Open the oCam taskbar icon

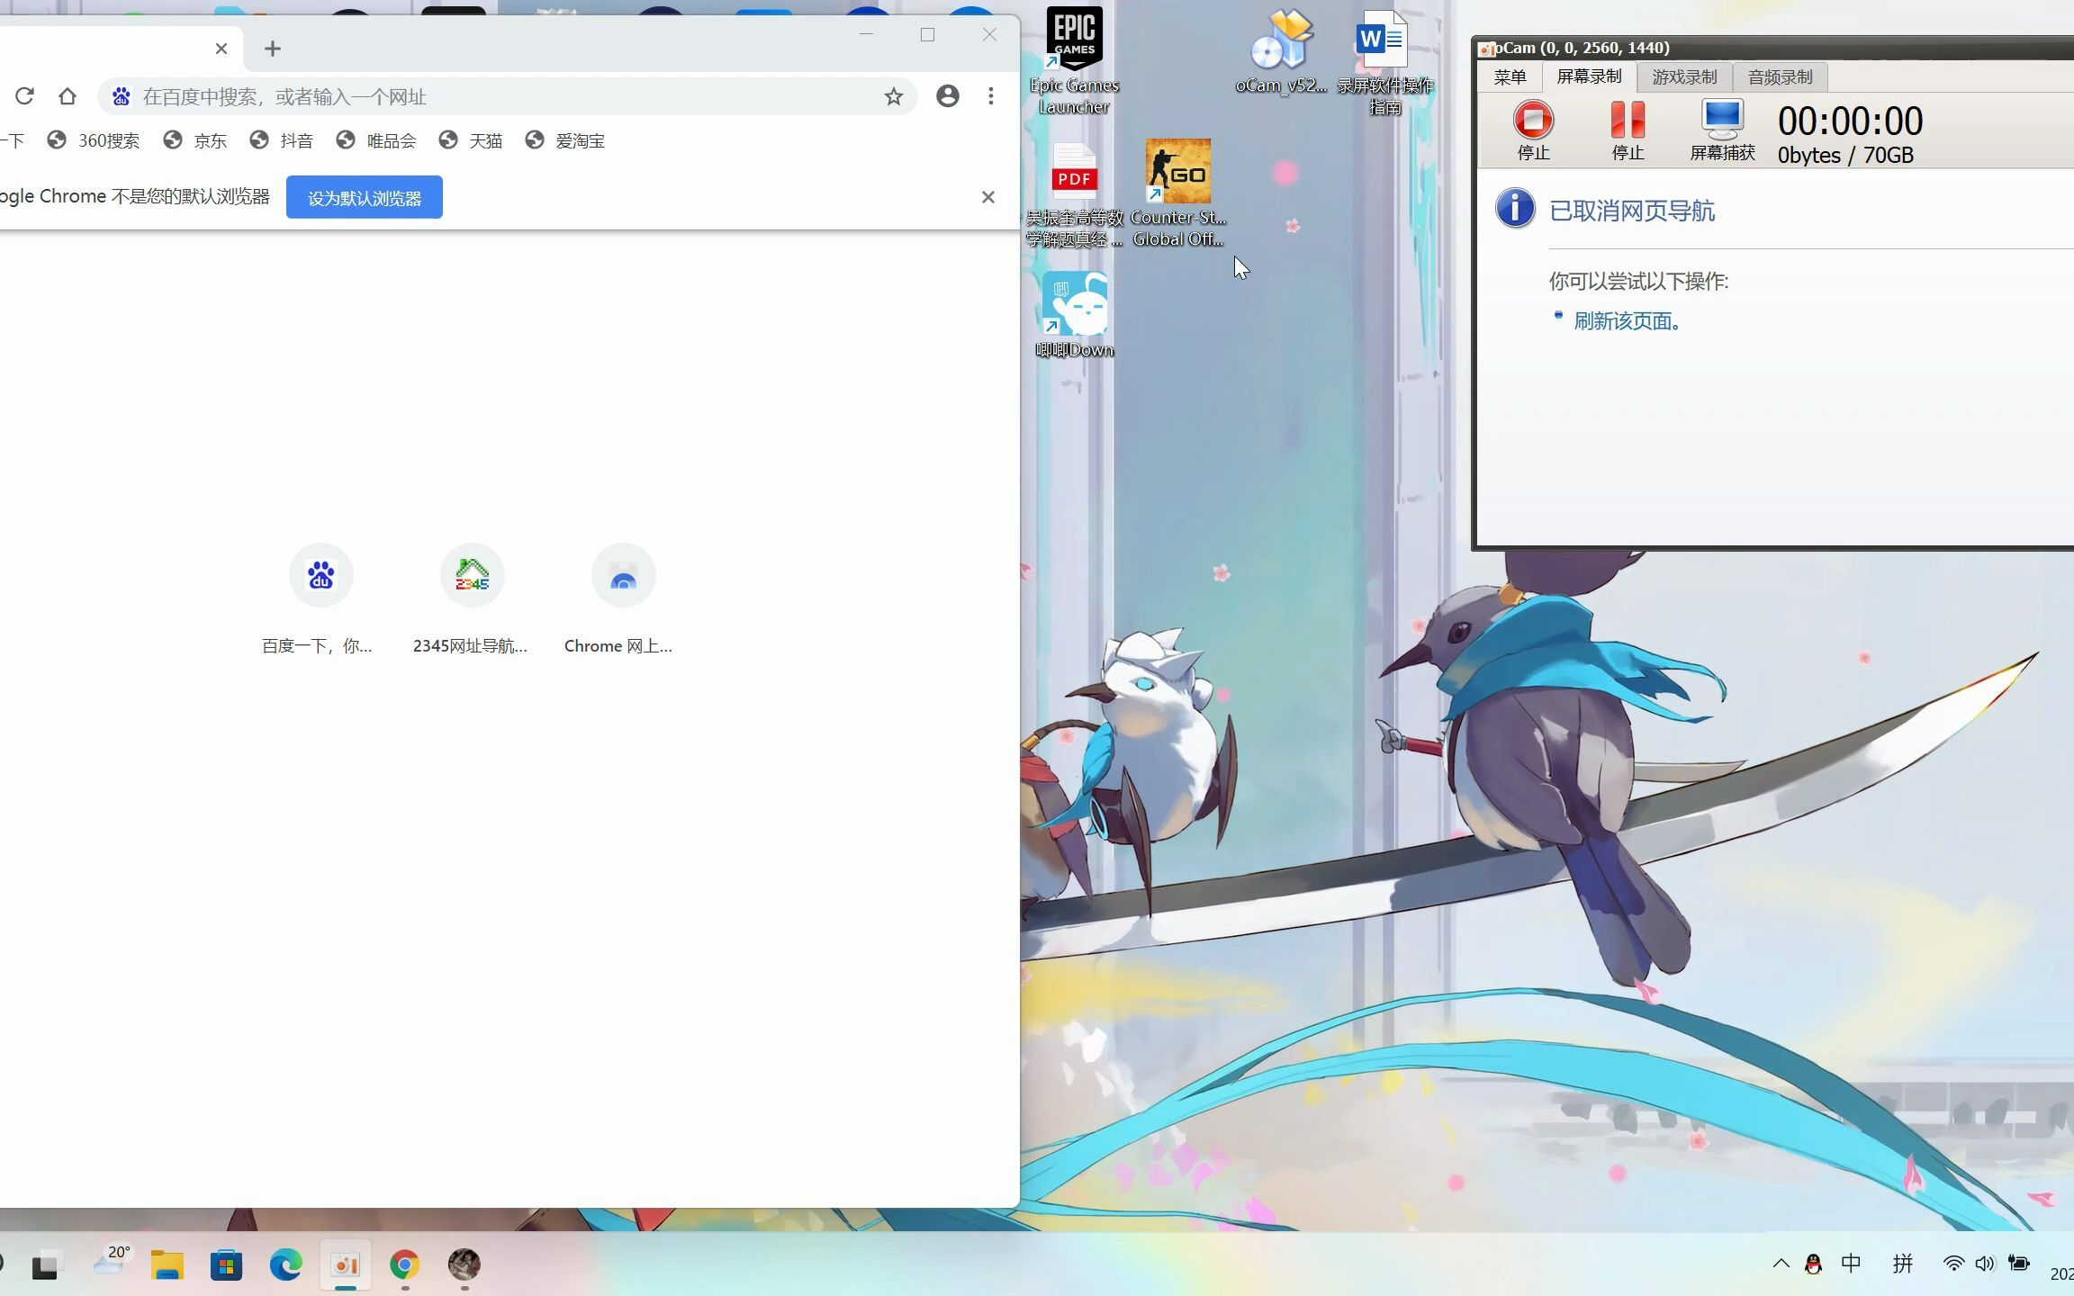[346, 1265]
